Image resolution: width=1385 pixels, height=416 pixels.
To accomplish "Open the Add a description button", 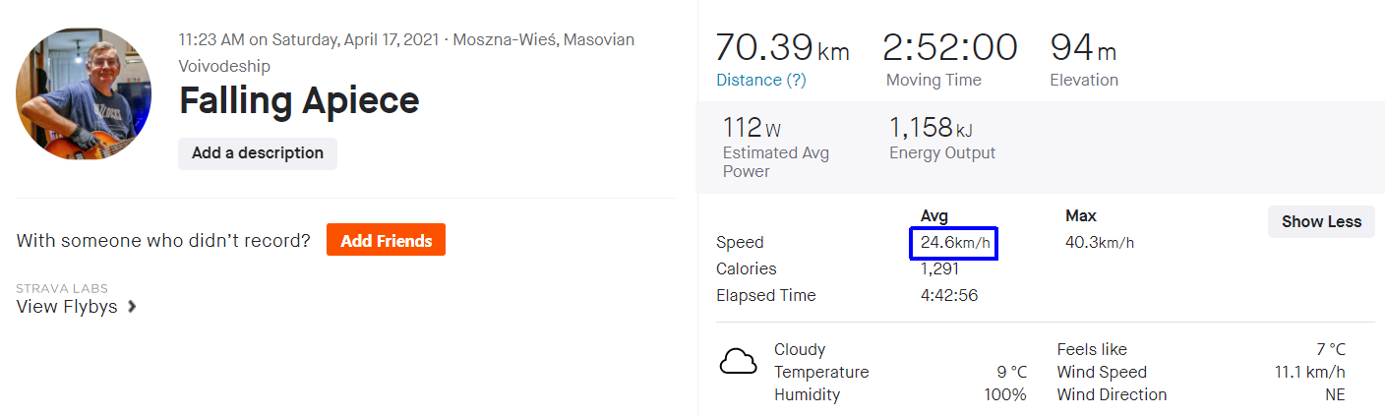I will [258, 153].
